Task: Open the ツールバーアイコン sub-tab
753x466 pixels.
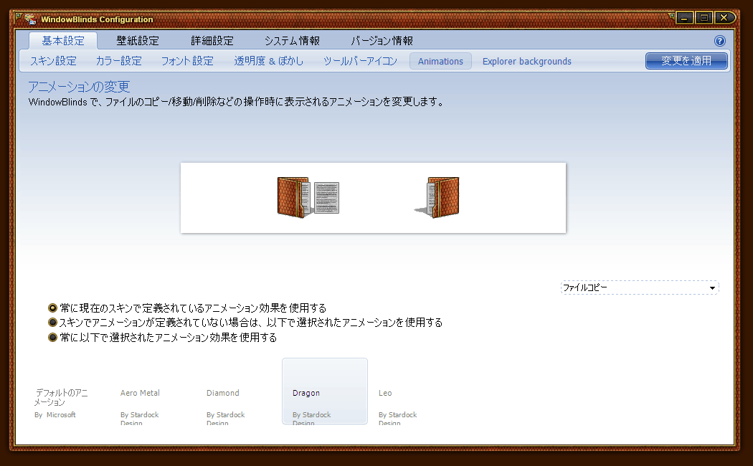Action: [360, 61]
